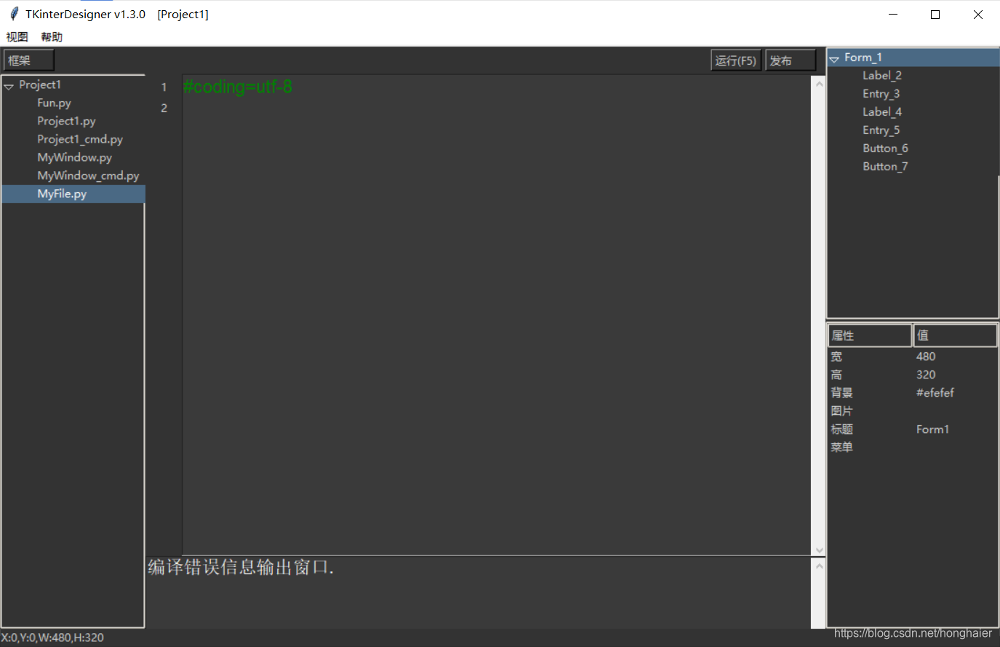Select Project1 root folder label
Viewport: 1000px width, 647px height.
40,85
